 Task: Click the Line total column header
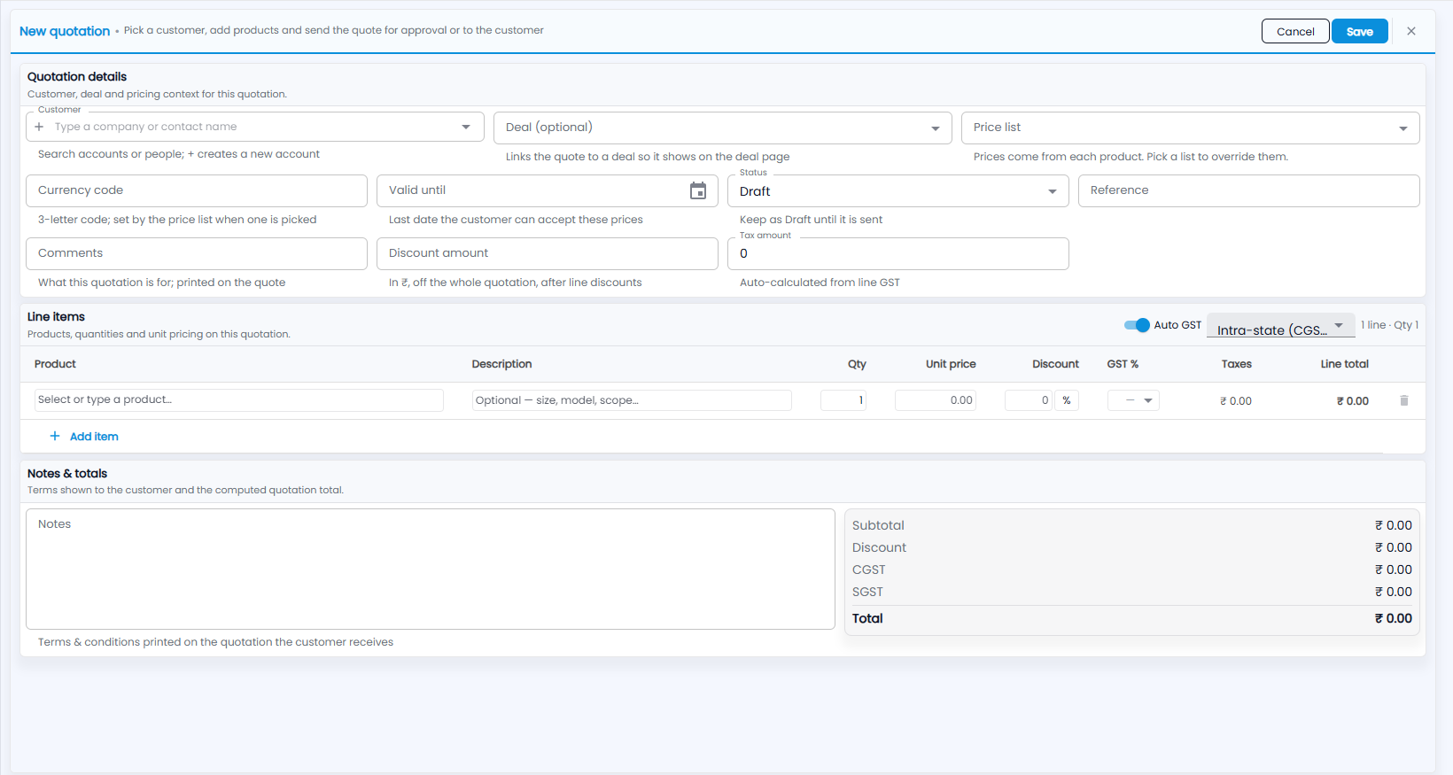click(x=1344, y=364)
